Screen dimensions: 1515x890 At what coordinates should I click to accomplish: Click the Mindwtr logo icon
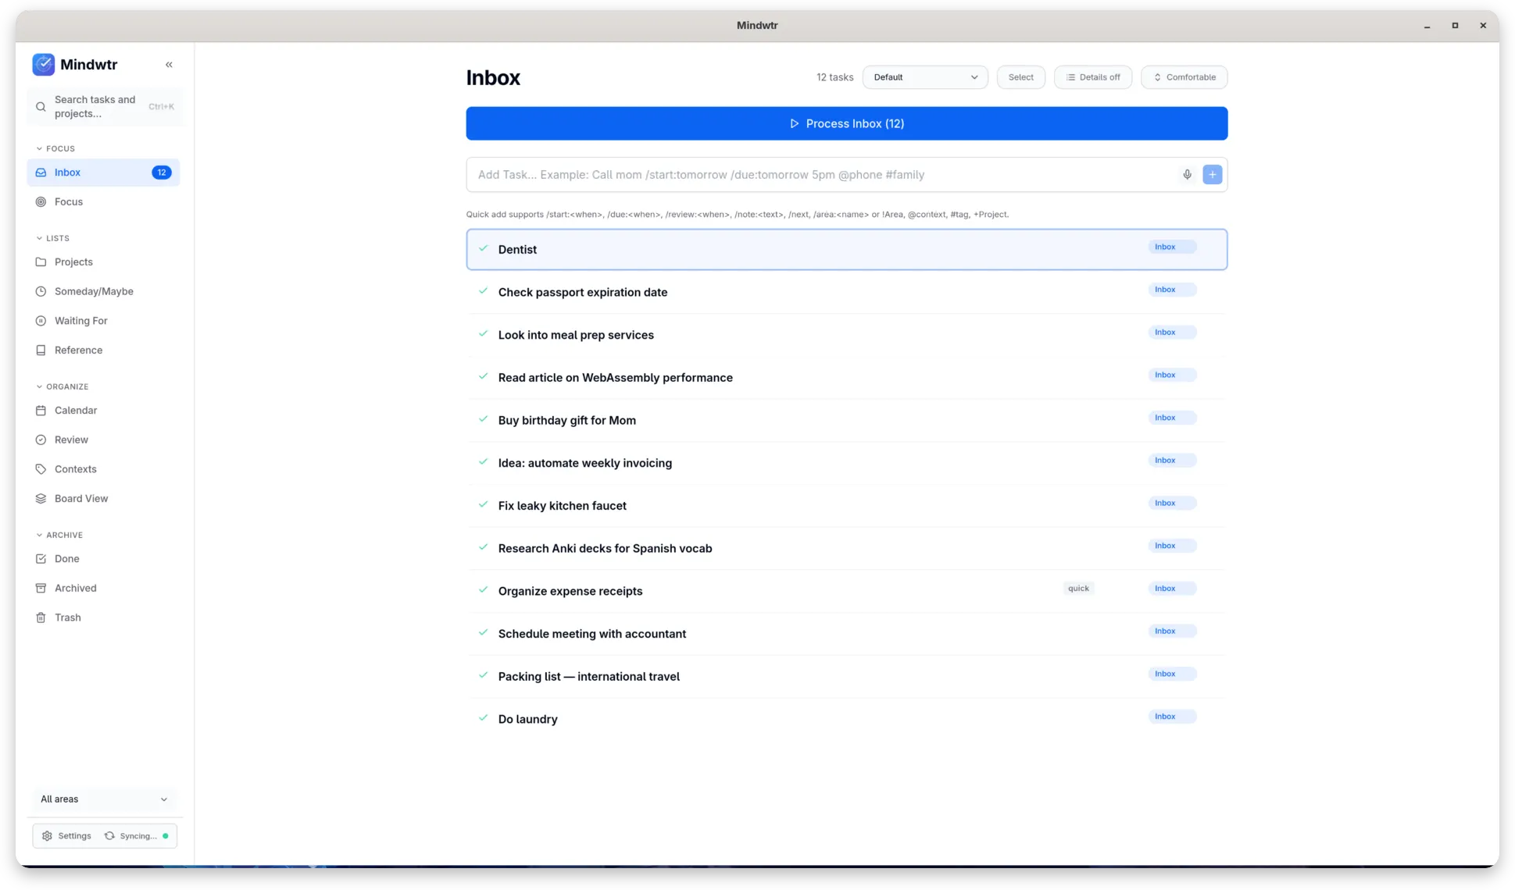click(x=44, y=65)
